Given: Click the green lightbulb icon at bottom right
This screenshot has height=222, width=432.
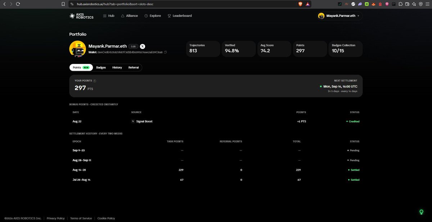Looking at the screenshot, I should tap(421, 212).
